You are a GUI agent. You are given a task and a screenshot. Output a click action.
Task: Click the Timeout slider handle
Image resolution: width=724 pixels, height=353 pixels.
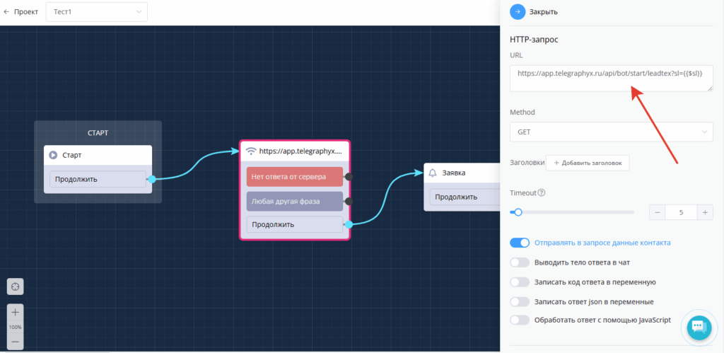click(518, 212)
